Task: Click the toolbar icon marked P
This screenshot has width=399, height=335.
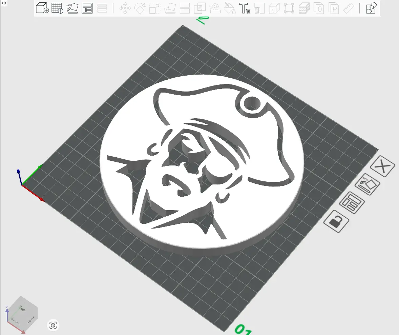Action: coord(334,8)
